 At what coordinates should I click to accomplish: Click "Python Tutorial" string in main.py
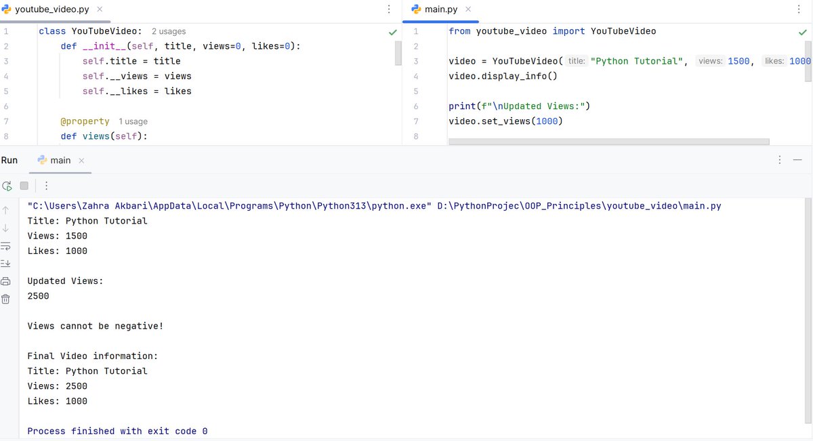click(636, 61)
